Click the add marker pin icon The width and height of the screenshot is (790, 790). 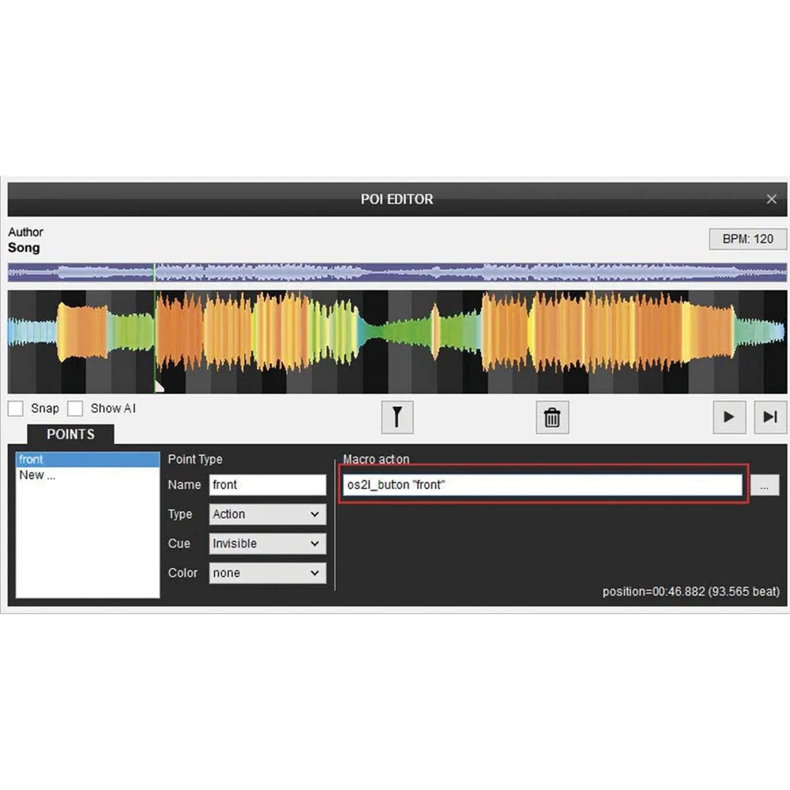397,417
